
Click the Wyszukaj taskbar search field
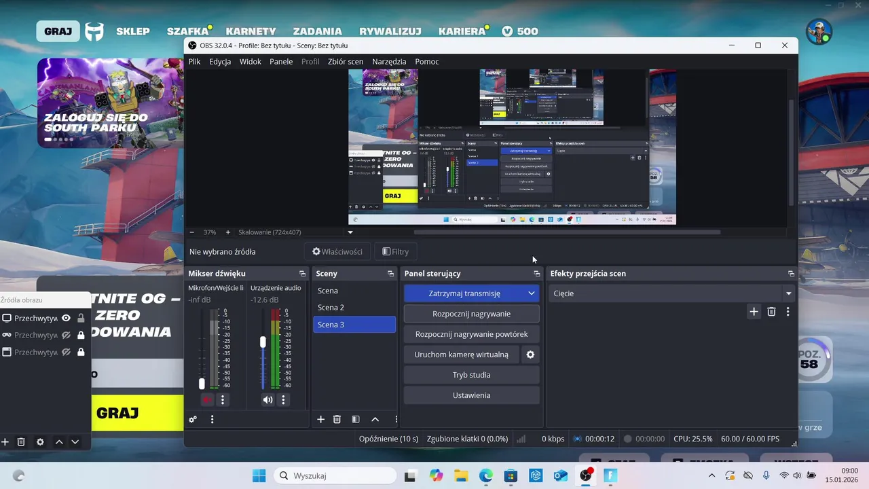tap(334, 476)
